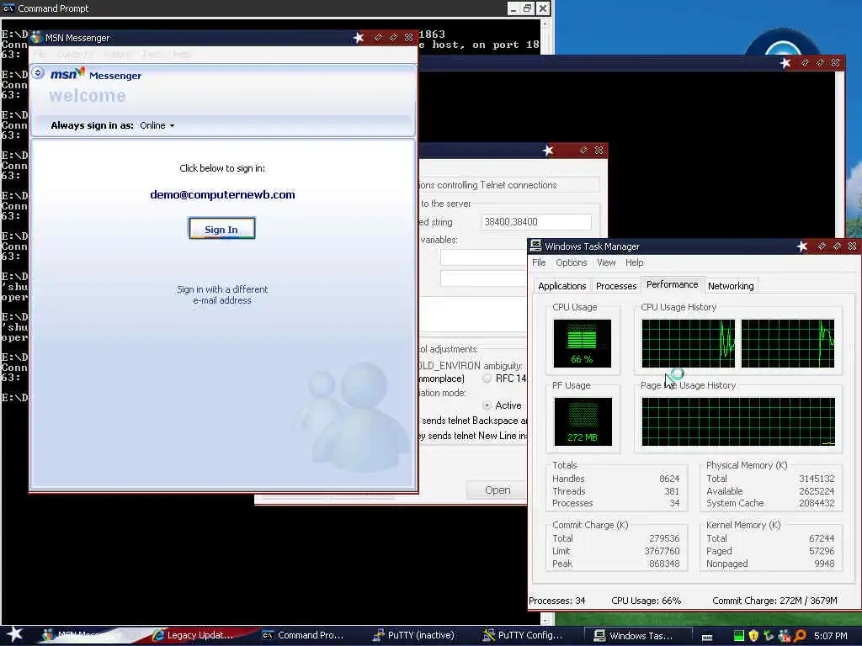
Task: Click the PF Usage gauge showing 272 MB
Action: click(x=583, y=421)
